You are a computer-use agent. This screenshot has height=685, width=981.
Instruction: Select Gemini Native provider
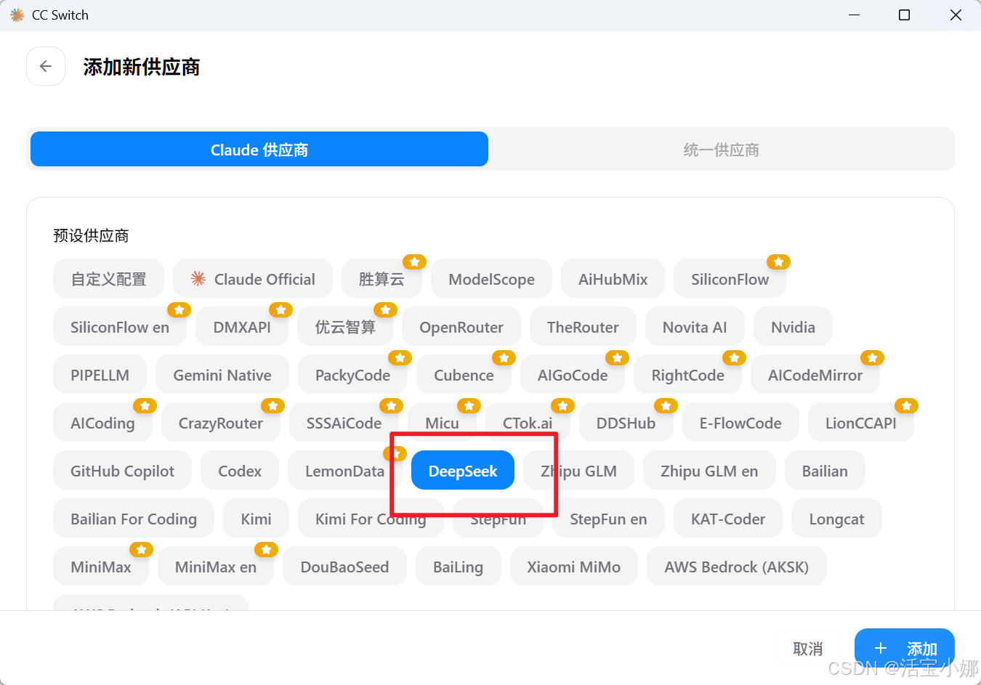pyautogui.click(x=222, y=375)
